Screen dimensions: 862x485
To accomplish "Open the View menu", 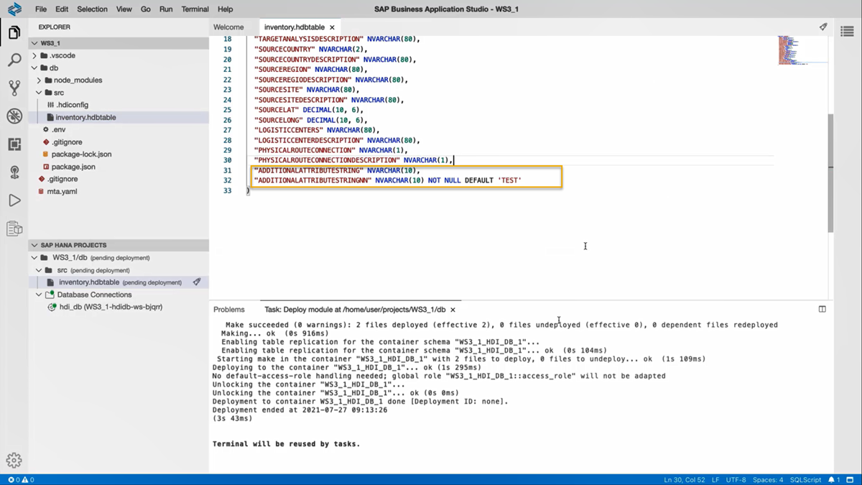I will click(x=124, y=9).
